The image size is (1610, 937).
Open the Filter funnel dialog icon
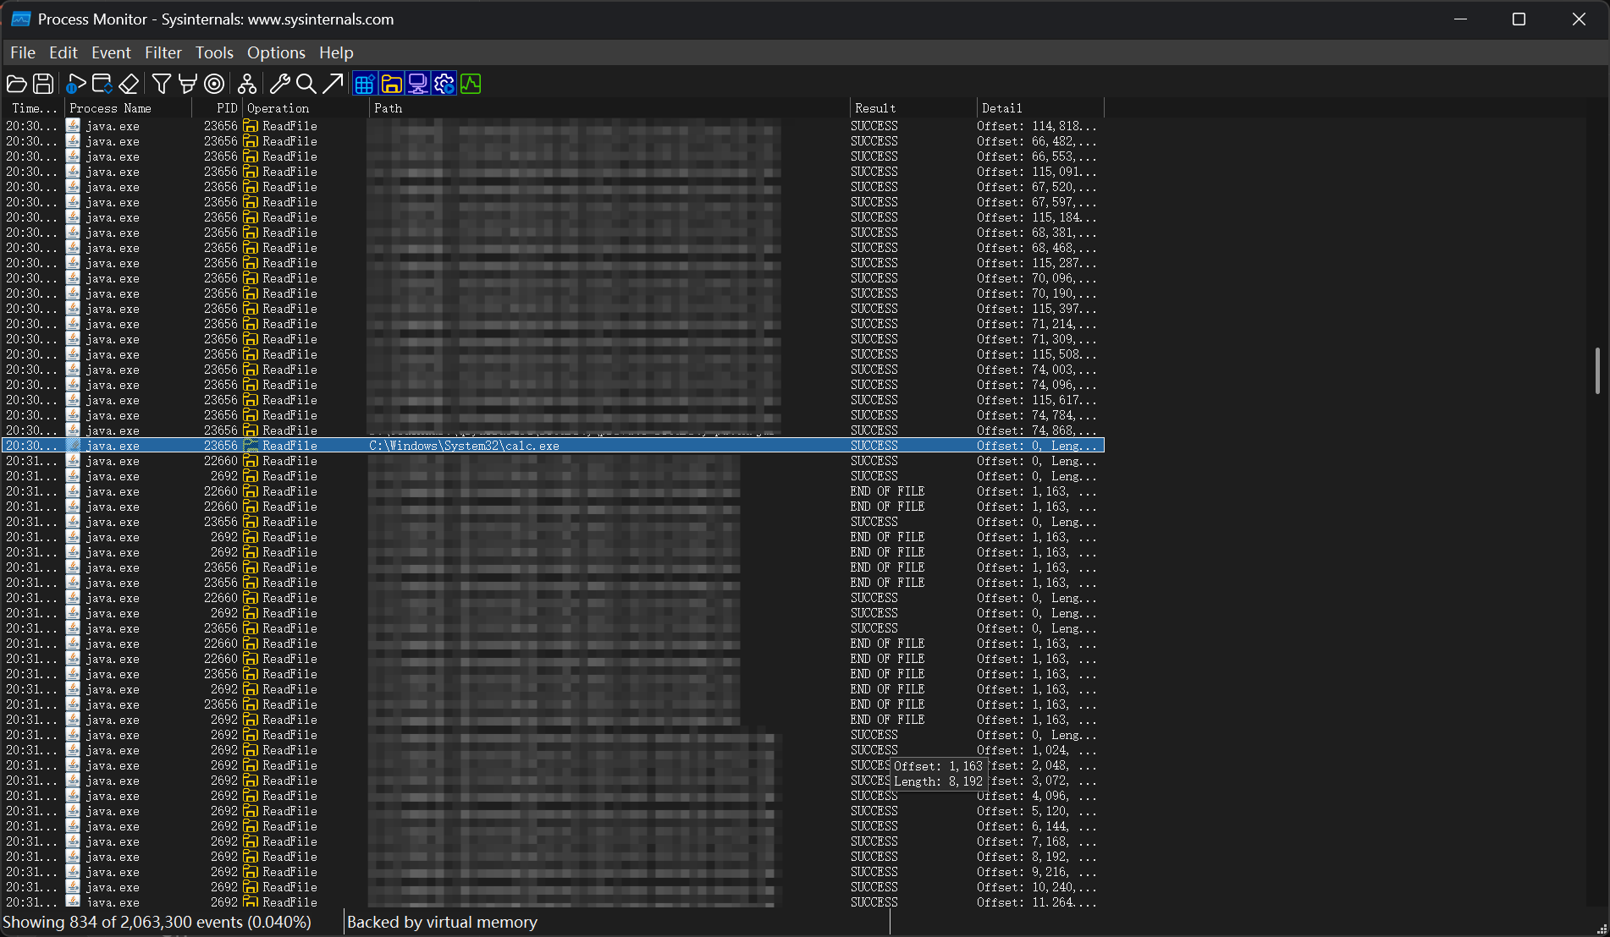(161, 84)
